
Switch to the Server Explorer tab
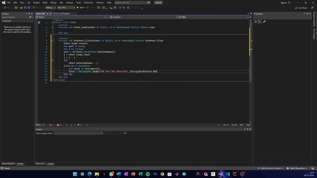click(x=8, y=164)
